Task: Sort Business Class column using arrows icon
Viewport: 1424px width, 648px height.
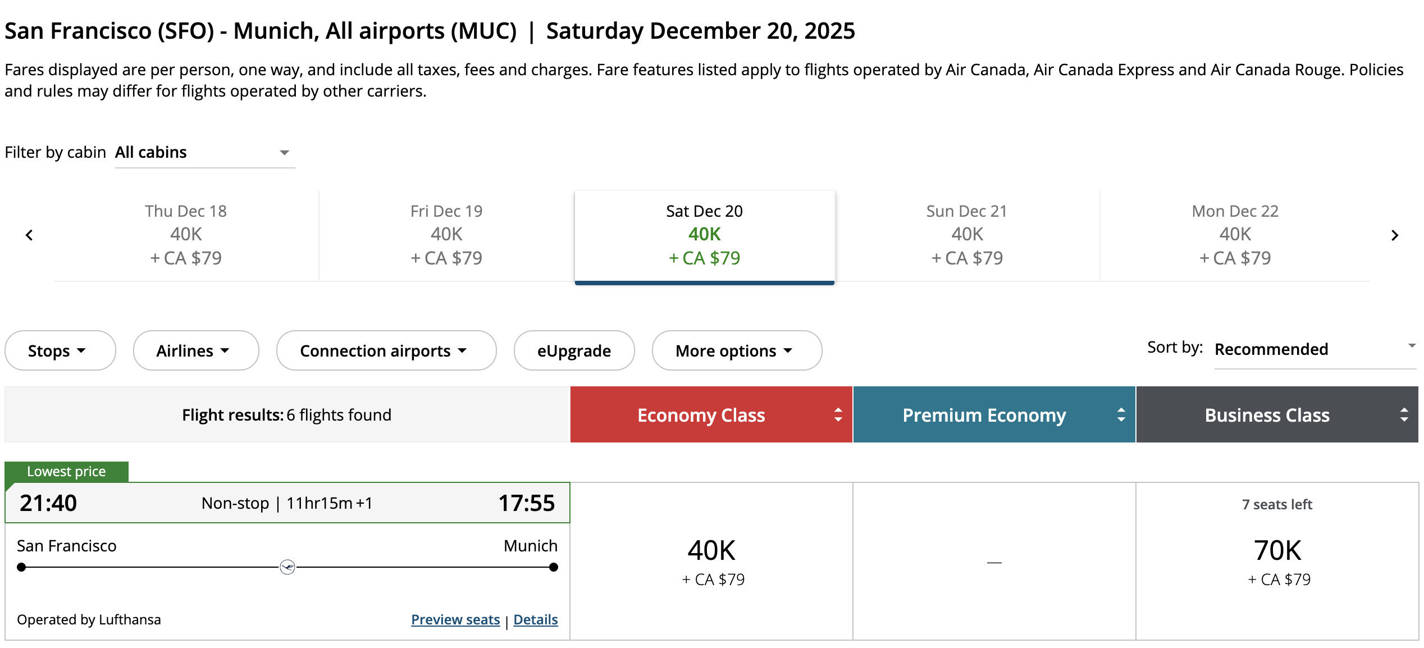Action: tap(1404, 415)
